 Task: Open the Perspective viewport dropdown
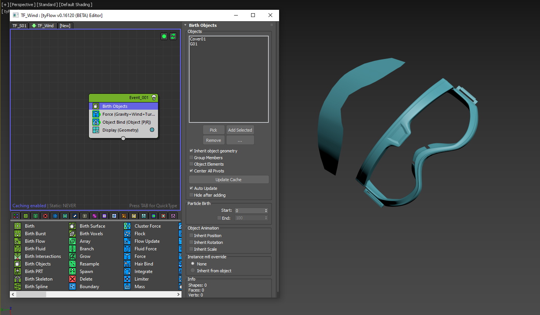(x=22, y=5)
